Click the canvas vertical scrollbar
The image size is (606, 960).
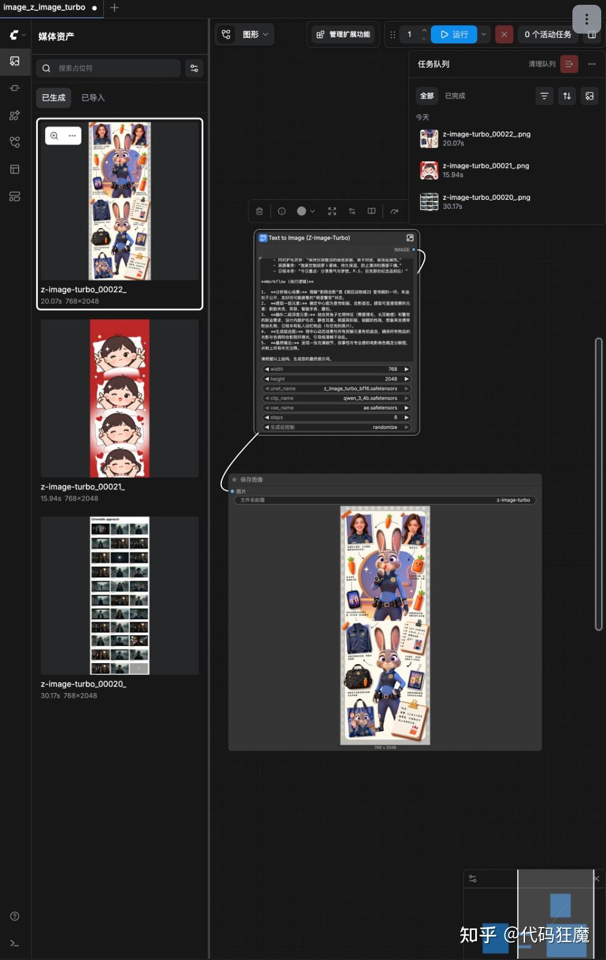tap(598, 484)
